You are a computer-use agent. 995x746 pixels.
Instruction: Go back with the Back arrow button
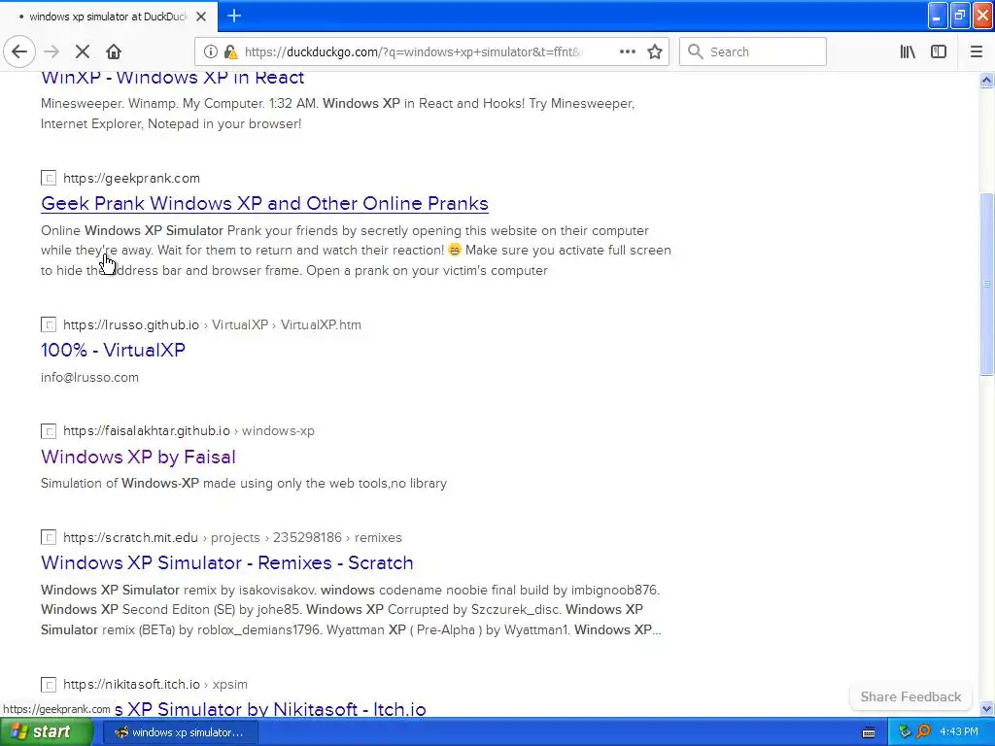pos(19,52)
